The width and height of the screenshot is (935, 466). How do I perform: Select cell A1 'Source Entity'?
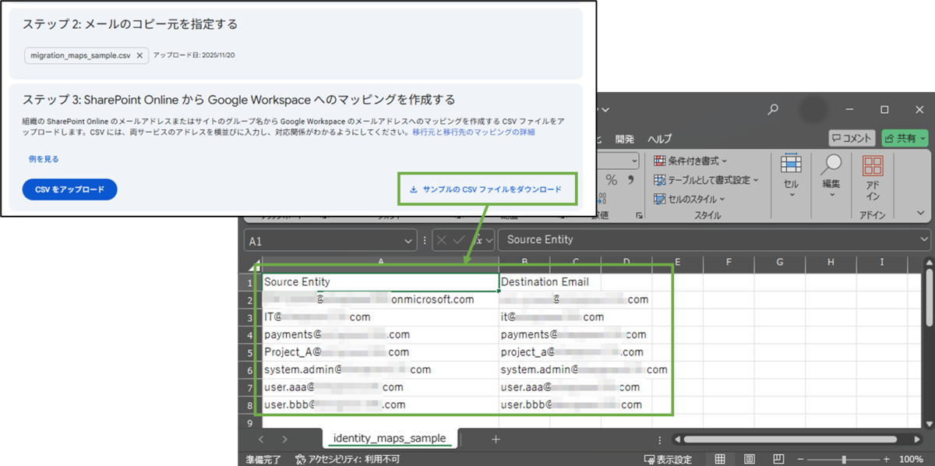(x=380, y=281)
